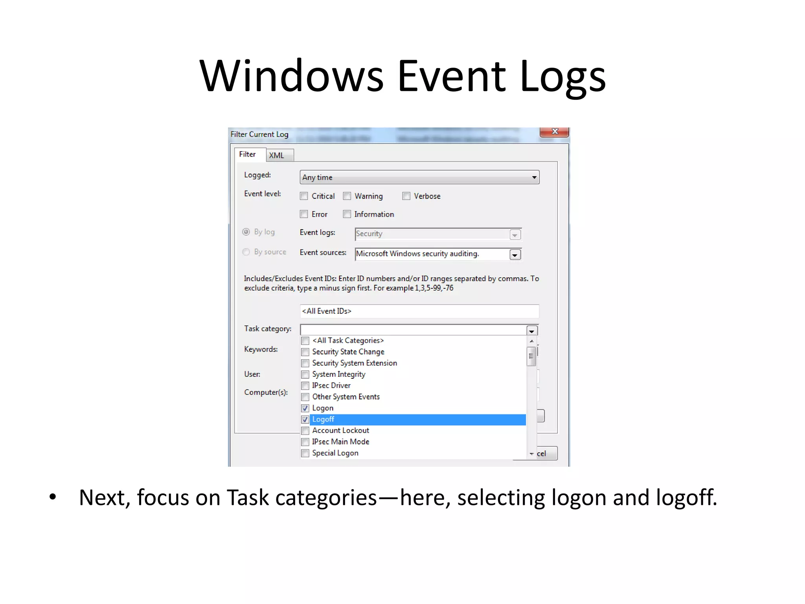Screen dimensions: 805x604
Task: Switch to the XML tab
Action: point(279,155)
